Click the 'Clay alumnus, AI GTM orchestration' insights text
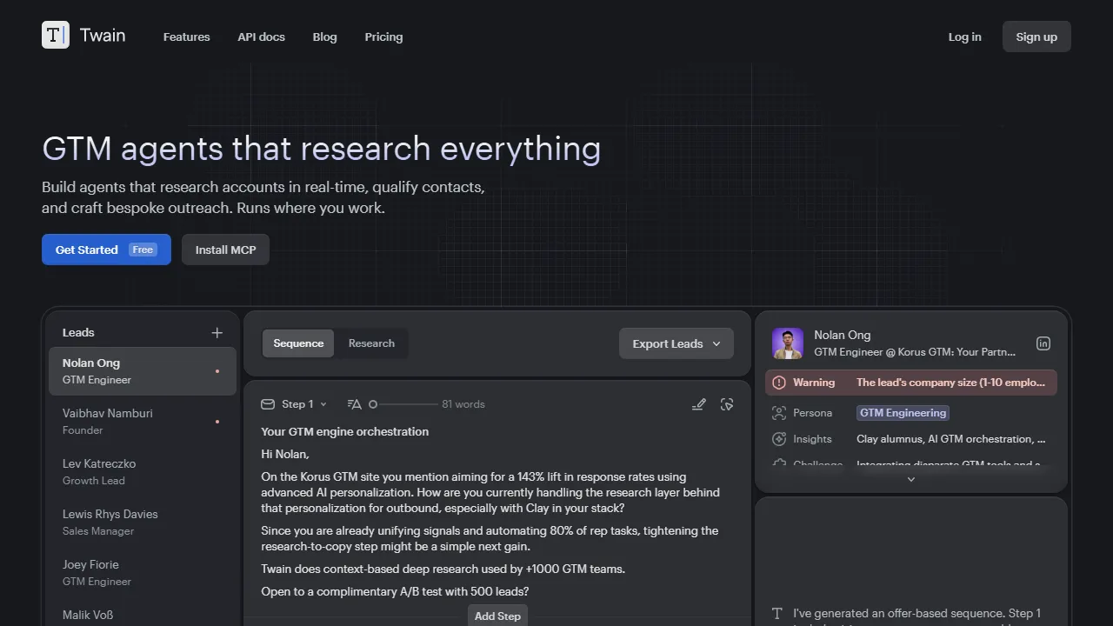The height and width of the screenshot is (626, 1113). (x=950, y=439)
